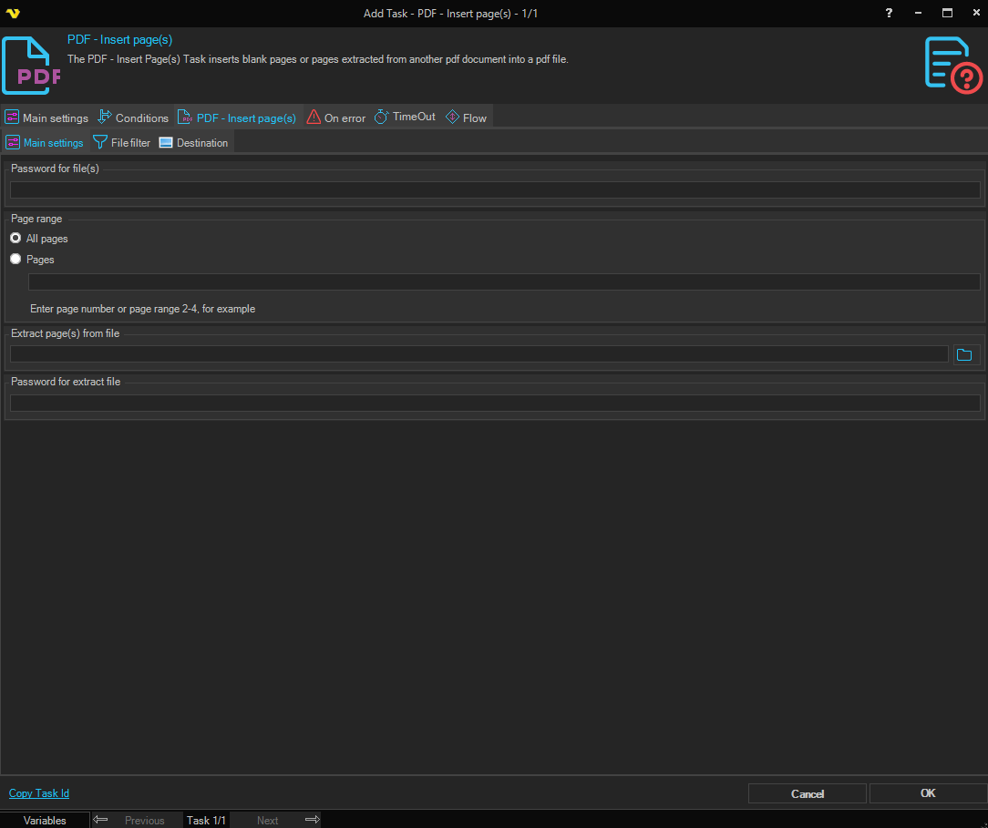This screenshot has width=988, height=828.
Task: Open the Variables panel button
Action: pos(45,820)
